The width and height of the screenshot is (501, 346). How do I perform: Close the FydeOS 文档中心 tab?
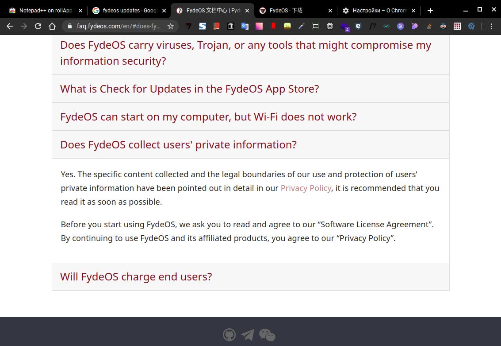(x=247, y=11)
